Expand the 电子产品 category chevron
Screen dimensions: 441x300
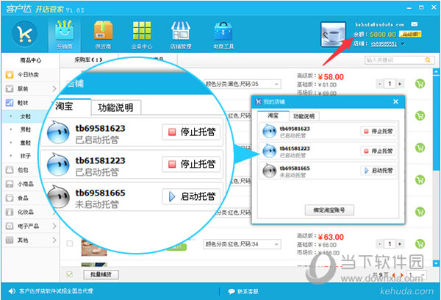54,226
